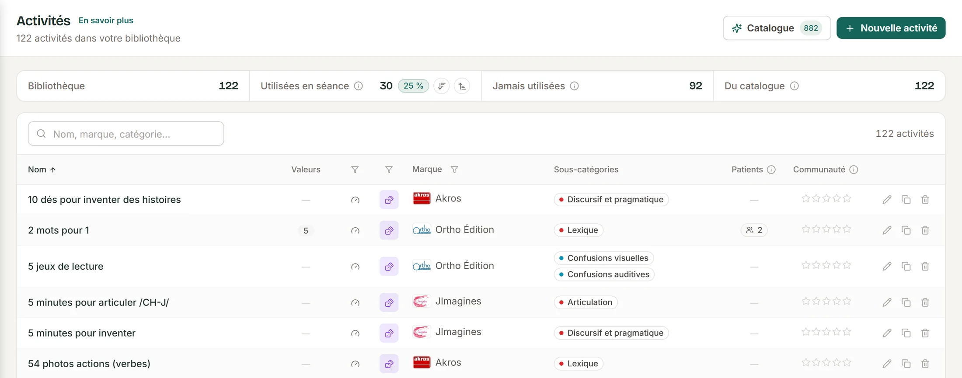Image resolution: width=962 pixels, height=378 pixels.
Task: Click the 5 values badge for 2 mots pour 1
Action: (x=306, y=230)
